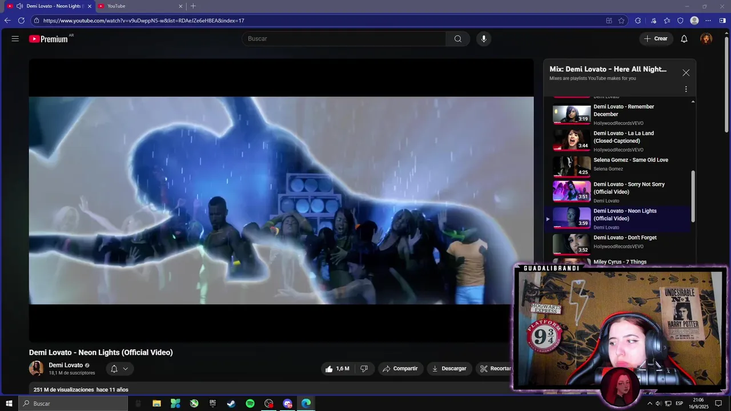Share video with Compartir
The height and width of the screenshot is (411, 731).
400,369
